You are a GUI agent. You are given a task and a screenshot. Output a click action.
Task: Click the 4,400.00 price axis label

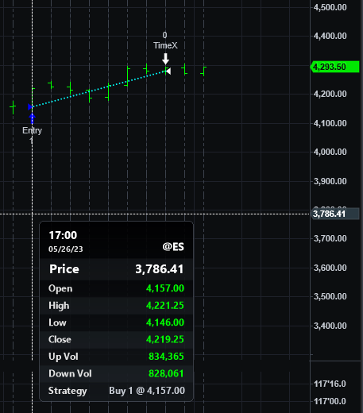coord(330,36)
